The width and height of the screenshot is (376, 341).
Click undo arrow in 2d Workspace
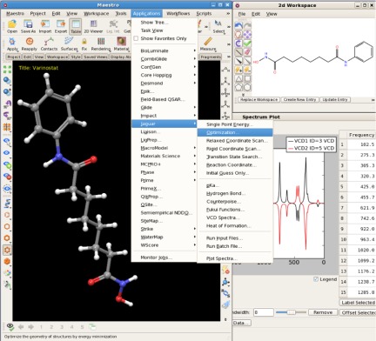point(238,26)
